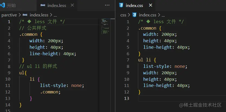Close the index.less tab
Viewport: 226px width, 112px height.
tap(72, 5)
